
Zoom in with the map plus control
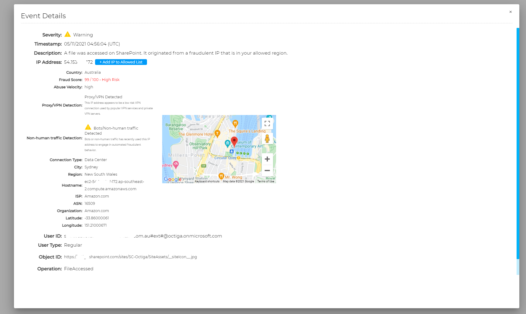coord(267,159)
